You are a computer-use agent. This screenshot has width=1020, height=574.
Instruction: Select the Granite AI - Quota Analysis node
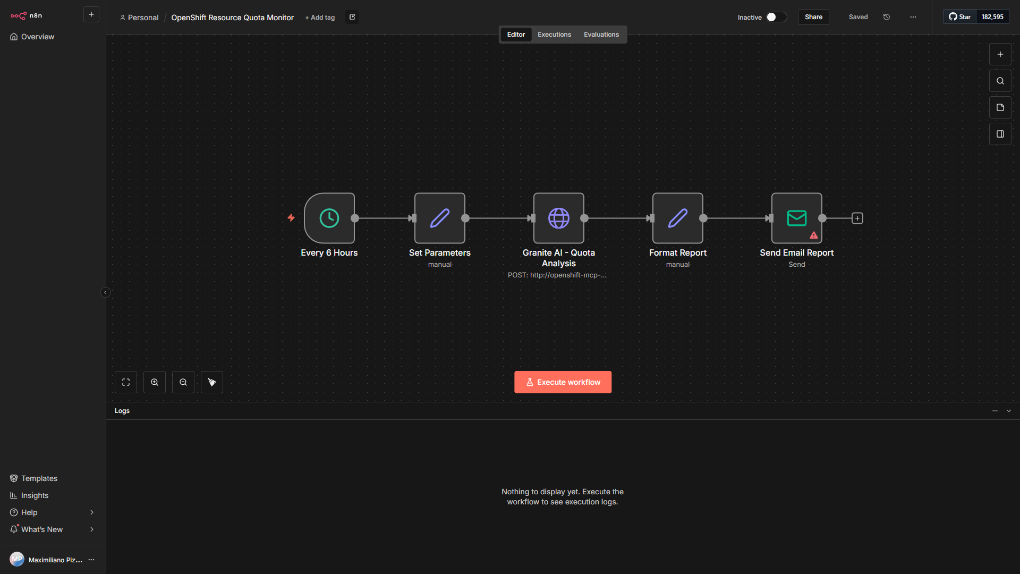point(558,218)
